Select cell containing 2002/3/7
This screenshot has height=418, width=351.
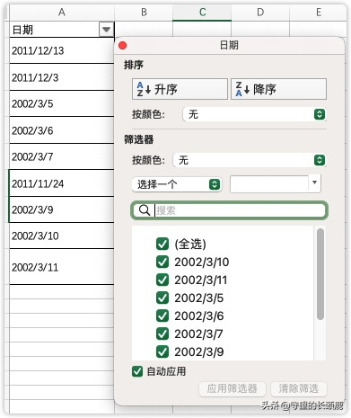62,156
